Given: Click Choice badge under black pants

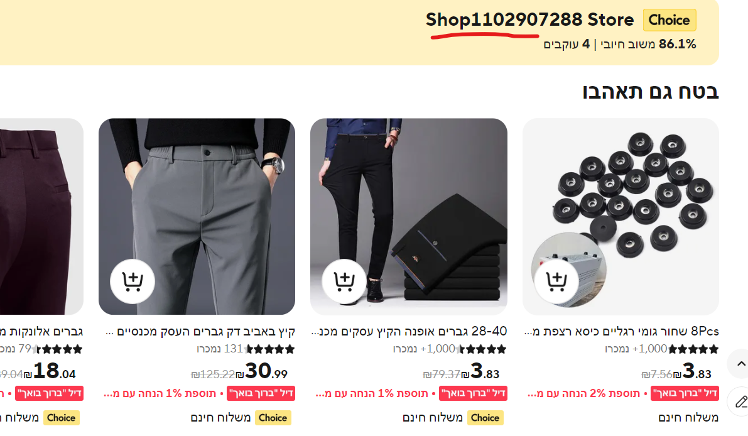Looking at the screenshot, I should 485,418.
